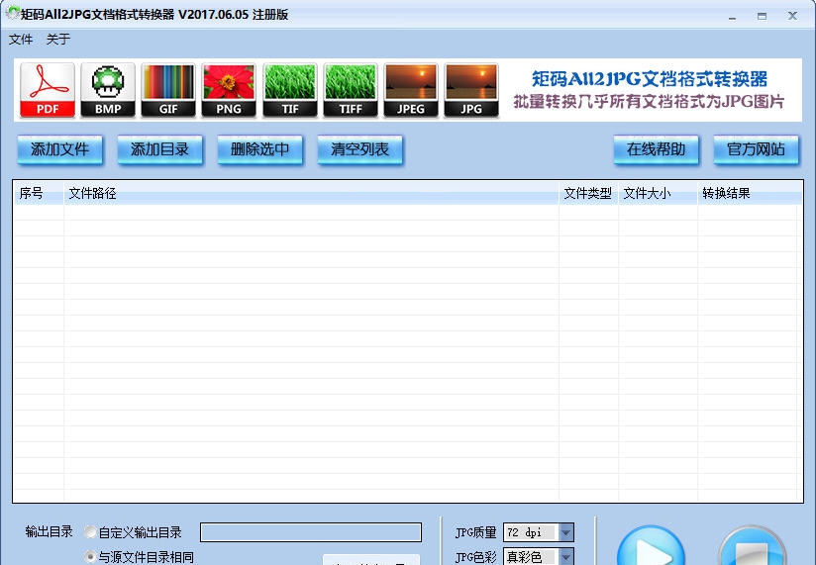The width and height of the screenshot is (816, 565).
Task: Click the TIFF grass icon
Action: click(351, 90)
